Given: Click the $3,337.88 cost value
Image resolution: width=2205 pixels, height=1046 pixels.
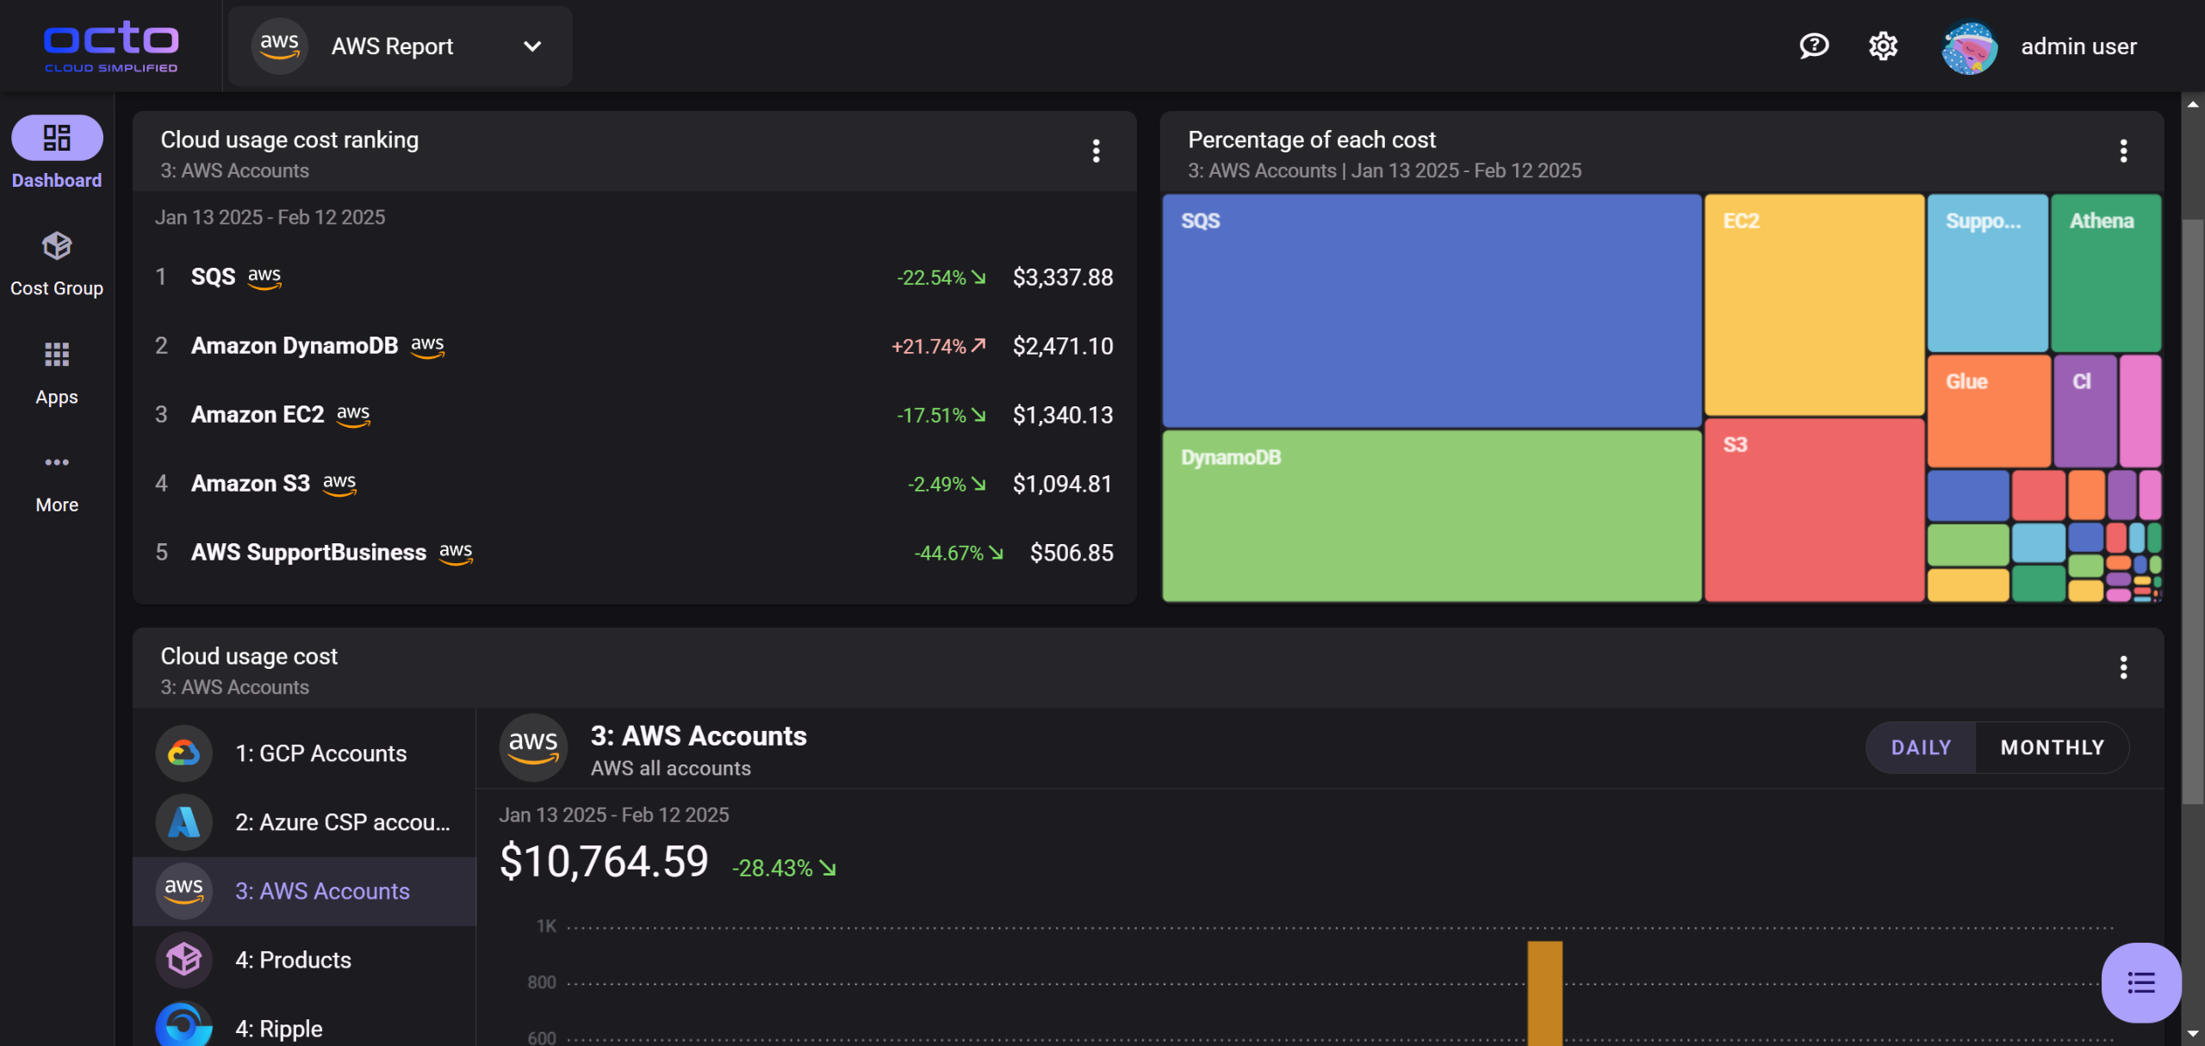Looking at the screenshot, I should (1063, 277).
